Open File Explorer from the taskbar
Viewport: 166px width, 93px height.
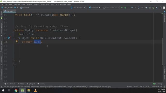pyautogui.click(x=29, y=90)
